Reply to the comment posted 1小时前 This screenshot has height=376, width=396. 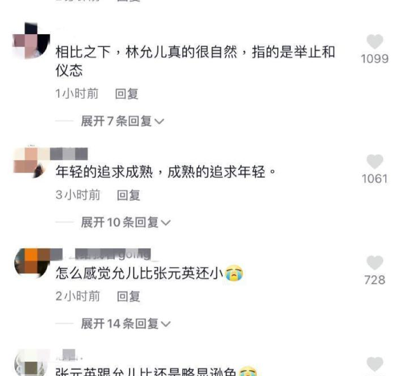(x=127, y=94)
